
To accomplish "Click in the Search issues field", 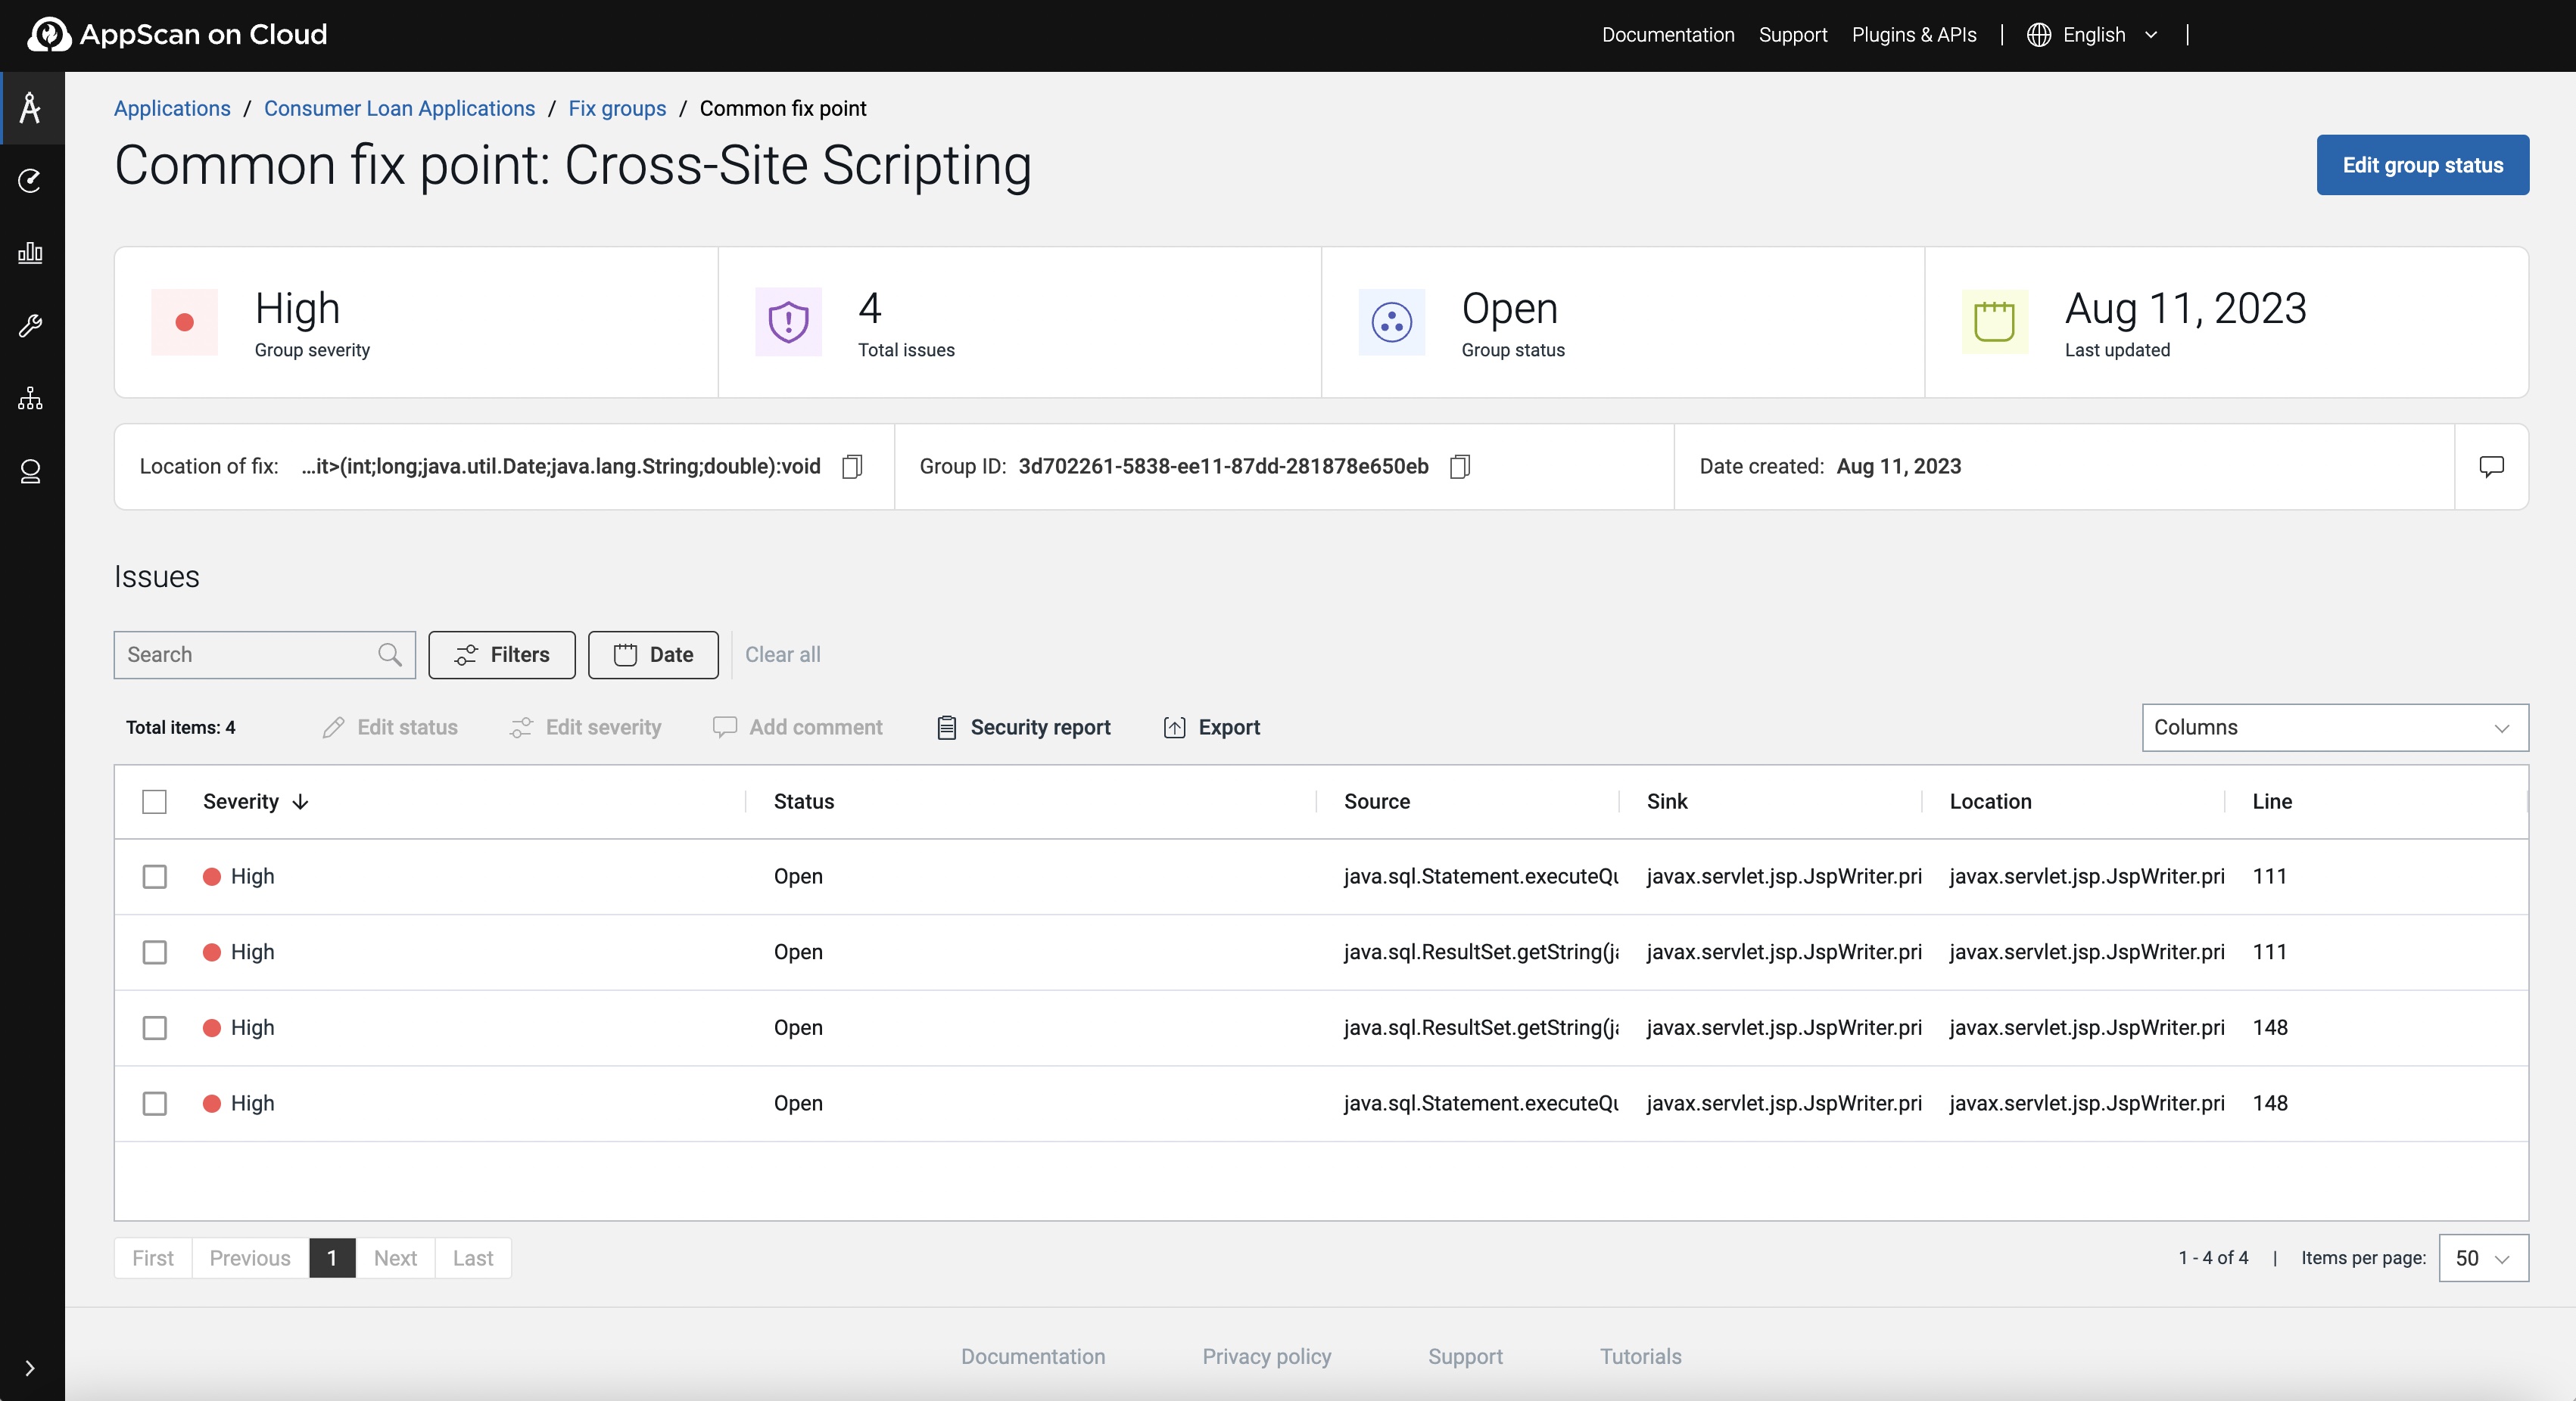I will (x=247, y=654).
